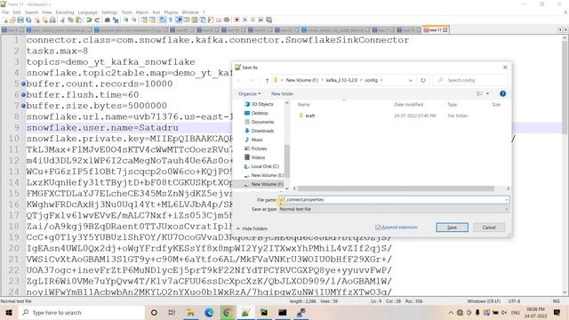The width and height of the screenshot is (569, 320).
Task: Click the Save All toolbar icon
Action: (x=28, y=20)
